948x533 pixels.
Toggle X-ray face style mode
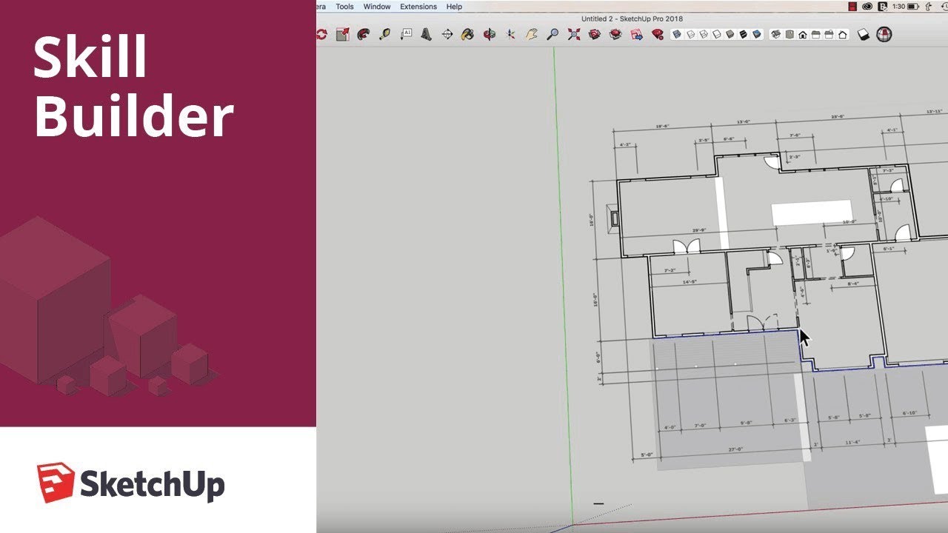(x=676, y=33)
